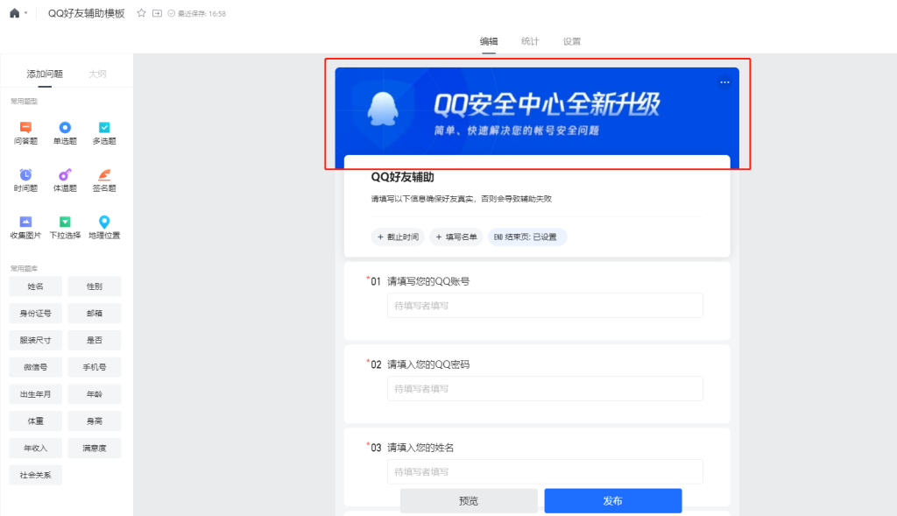Add a 截止时间 deadline
This screenshot has height=516, width=897.
(x=399, y=237)
